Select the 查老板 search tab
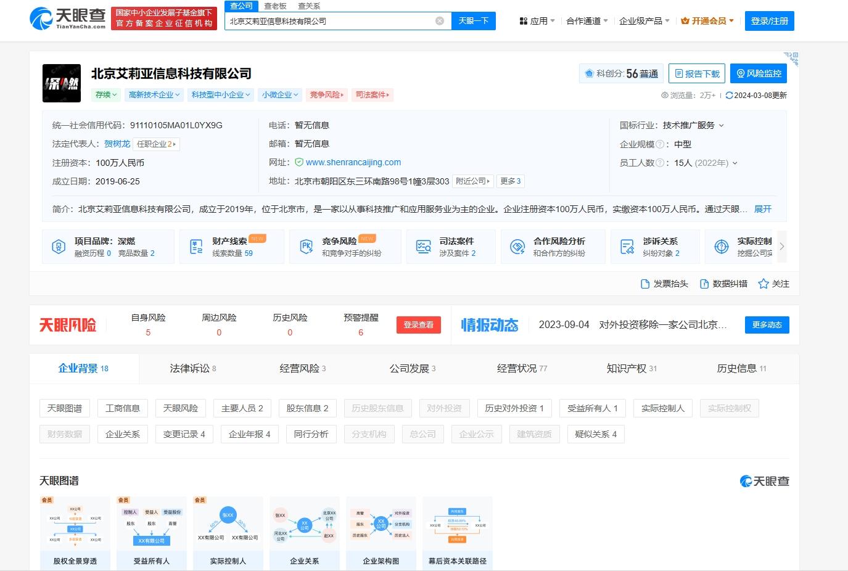848x571 pixels. click(275, 6)
